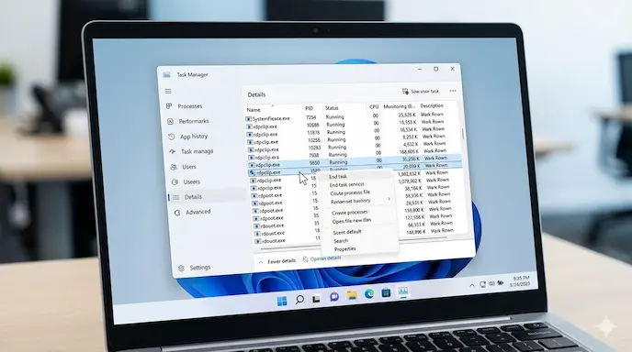Sort by the CPU column header
The image size is (632, 352).
[374, 107]
